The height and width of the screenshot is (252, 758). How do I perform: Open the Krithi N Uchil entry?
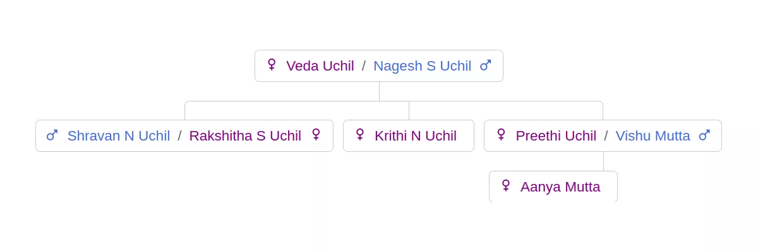click(x=416, y=135)
